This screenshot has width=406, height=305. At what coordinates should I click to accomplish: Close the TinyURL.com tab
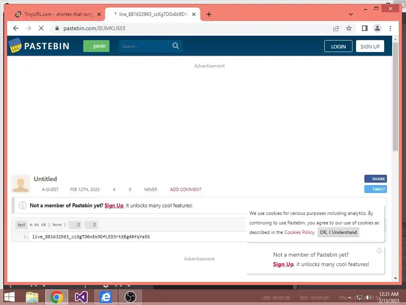point(99,14)
